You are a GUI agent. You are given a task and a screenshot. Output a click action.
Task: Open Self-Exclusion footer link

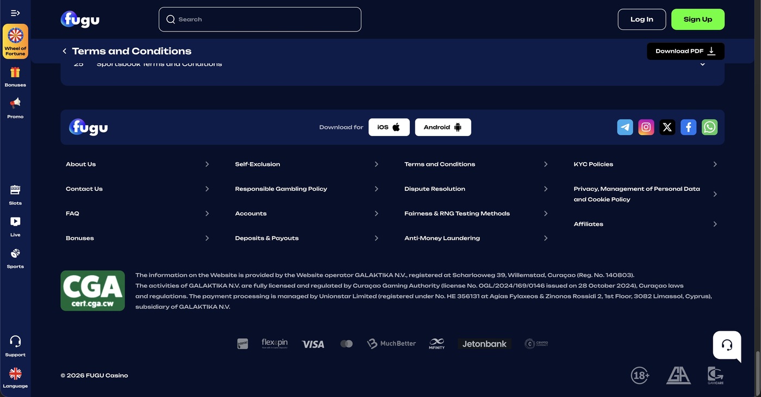pyautogui.click(x=307, y=164)
